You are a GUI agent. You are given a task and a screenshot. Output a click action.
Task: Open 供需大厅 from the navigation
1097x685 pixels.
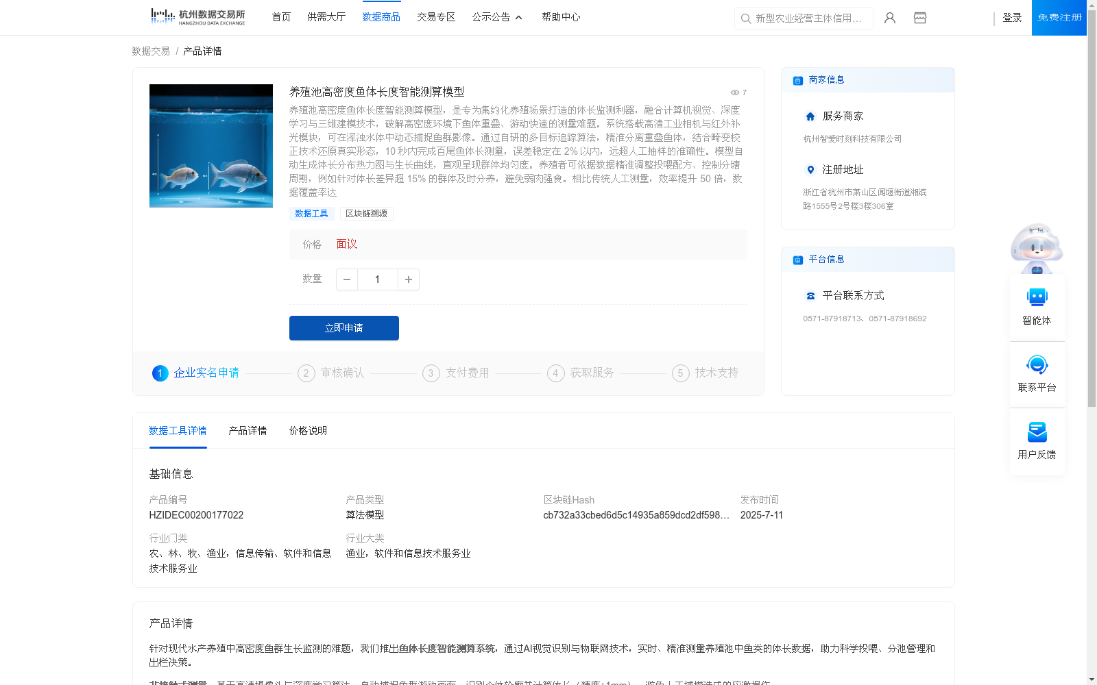click(x=326, y=17)
